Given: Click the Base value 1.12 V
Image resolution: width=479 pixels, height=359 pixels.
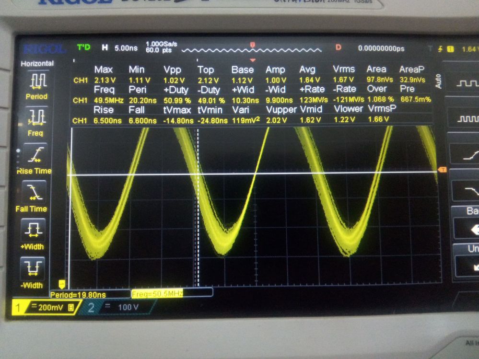Looking at the screenshot, I should [242, 81].
